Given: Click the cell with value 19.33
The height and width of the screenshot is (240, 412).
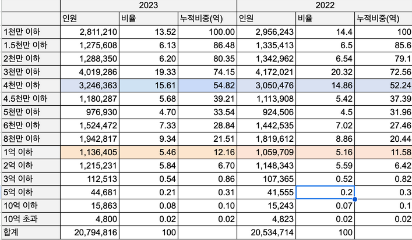Looking at the screenshot, I should point(149,72).
